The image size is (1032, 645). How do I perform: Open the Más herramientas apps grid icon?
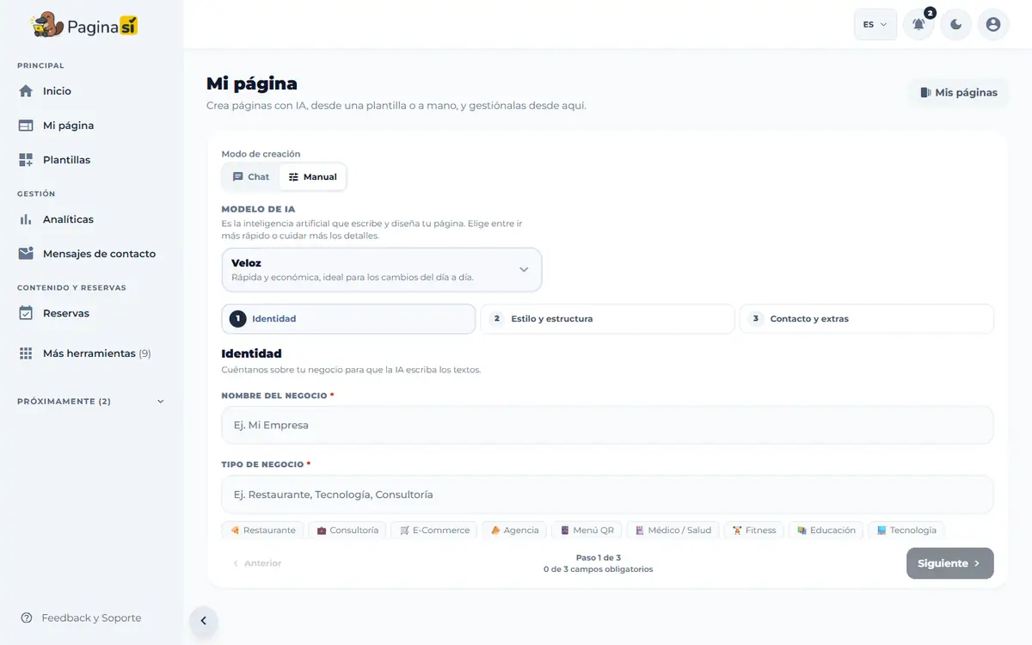[26, 353]
